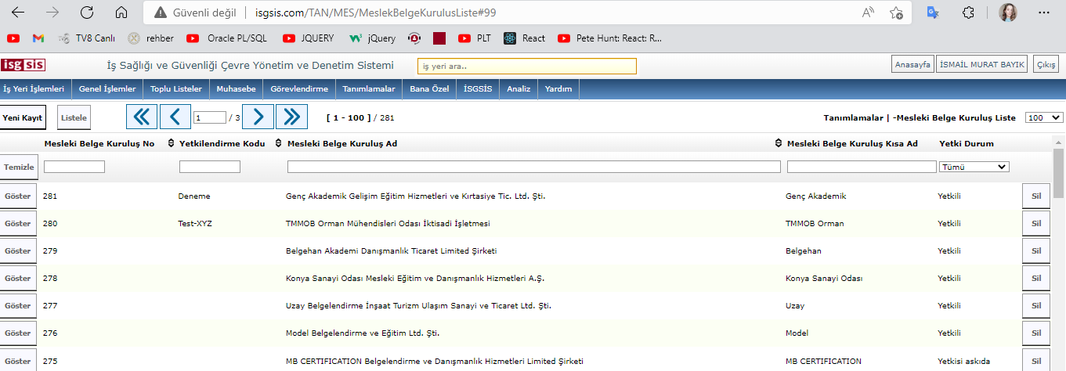Jump to the last page using double-right arrows
Screen dimensions: 1066x371
(x=291, y=117)
